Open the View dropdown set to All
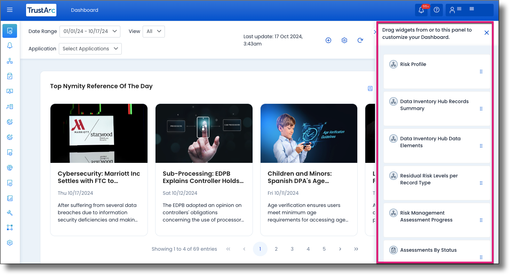 coord(154,31)
